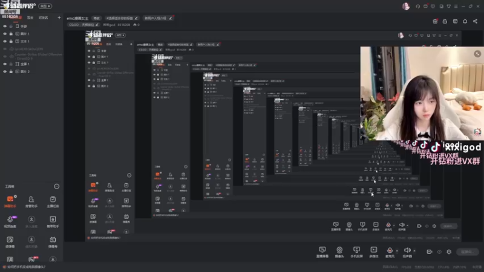Click the share icon at upper right
Screen dimensions: 484x272
point(475,21)
